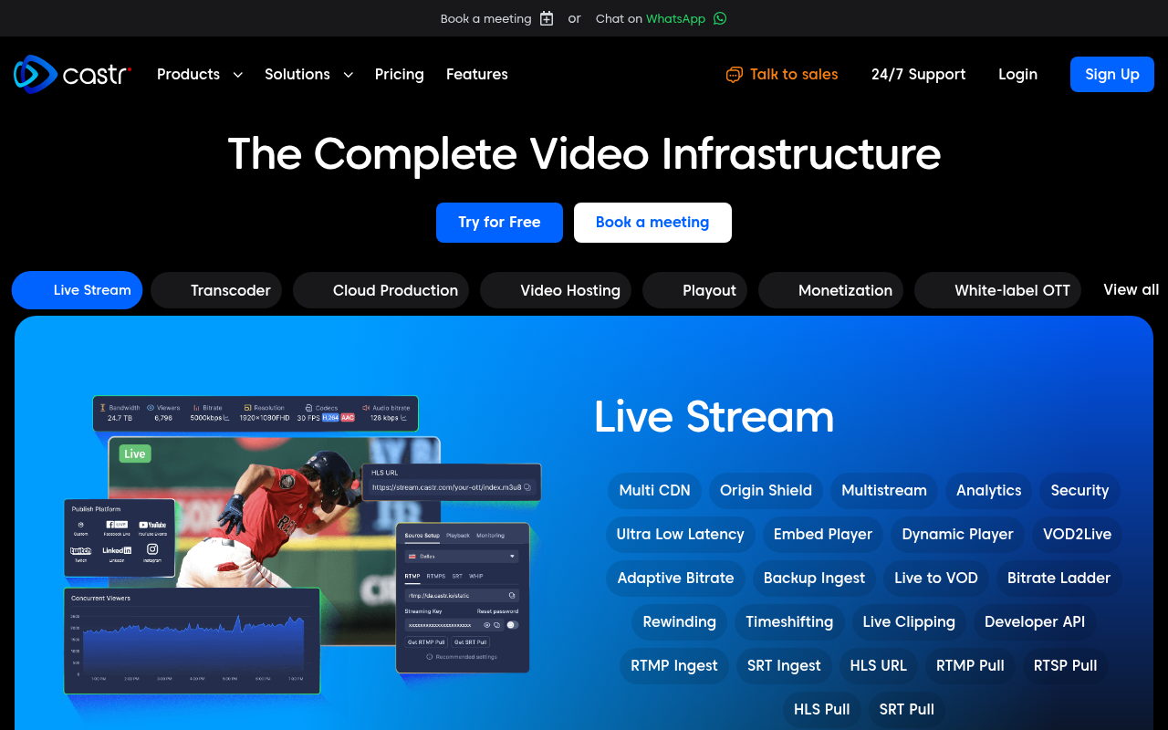
Task: Click the white Book a meeting button
Action: pyautogui.click(x=652, y=223)
